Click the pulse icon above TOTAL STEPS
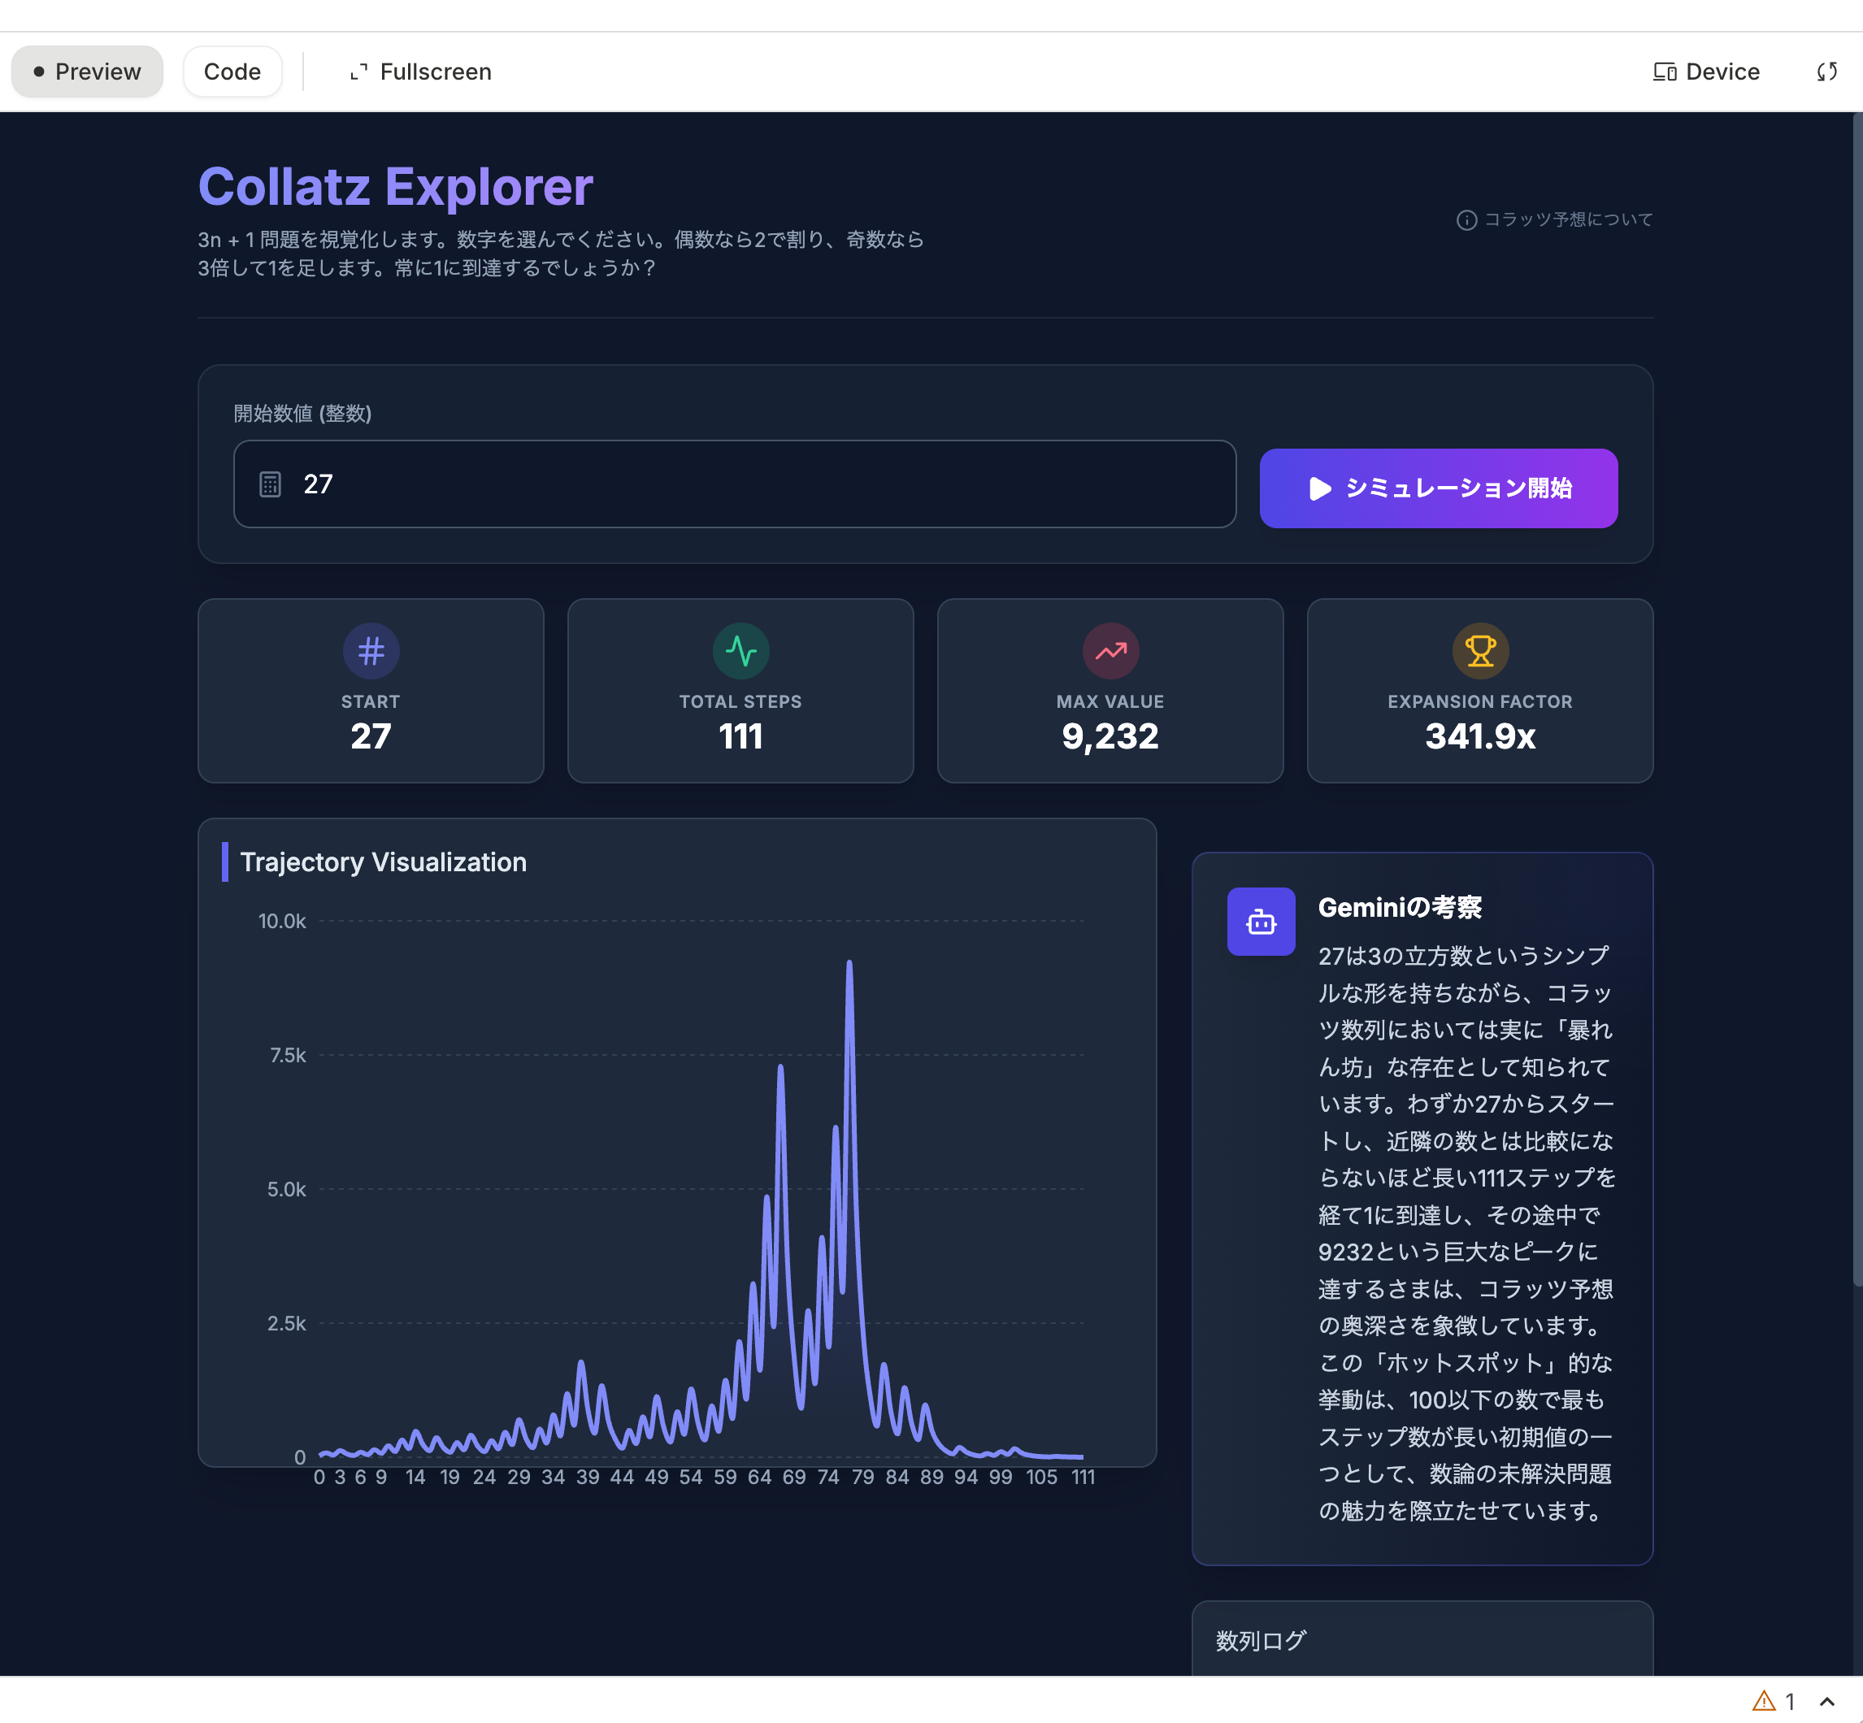This screenshot has height=1723, width=1863. click(x=740, y=651)
